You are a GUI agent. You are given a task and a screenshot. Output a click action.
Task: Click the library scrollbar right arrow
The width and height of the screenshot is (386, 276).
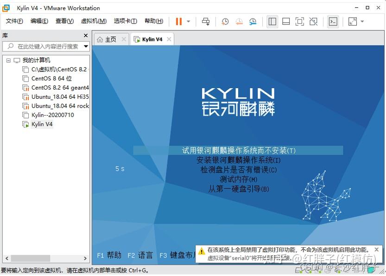(x=85, y=258)
